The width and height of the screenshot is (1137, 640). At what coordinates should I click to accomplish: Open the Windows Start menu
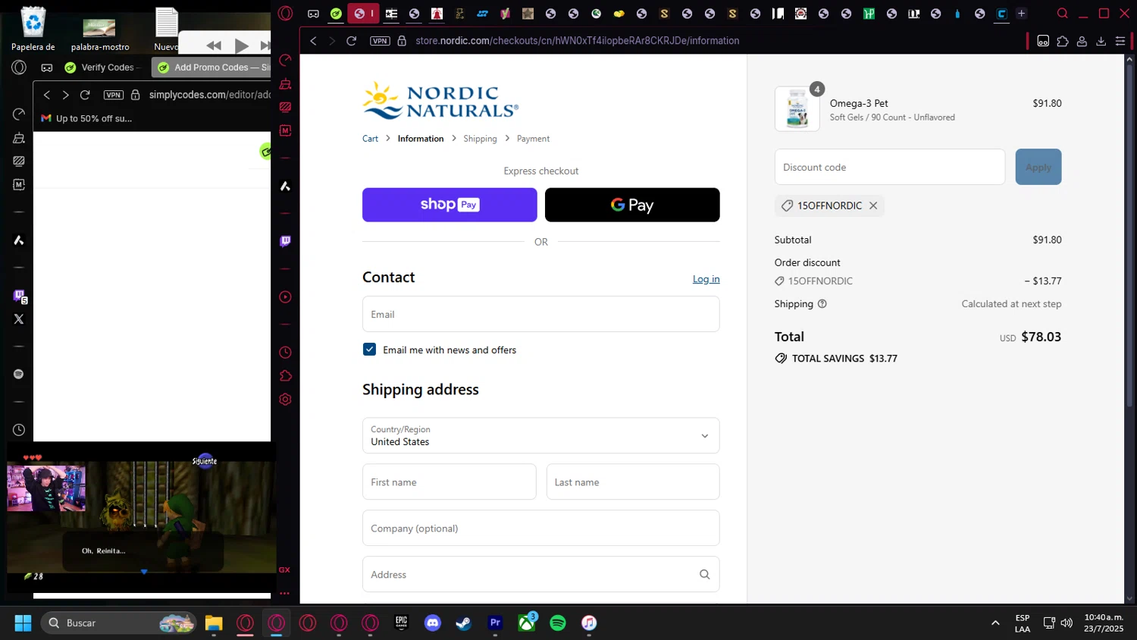[23, 623]
